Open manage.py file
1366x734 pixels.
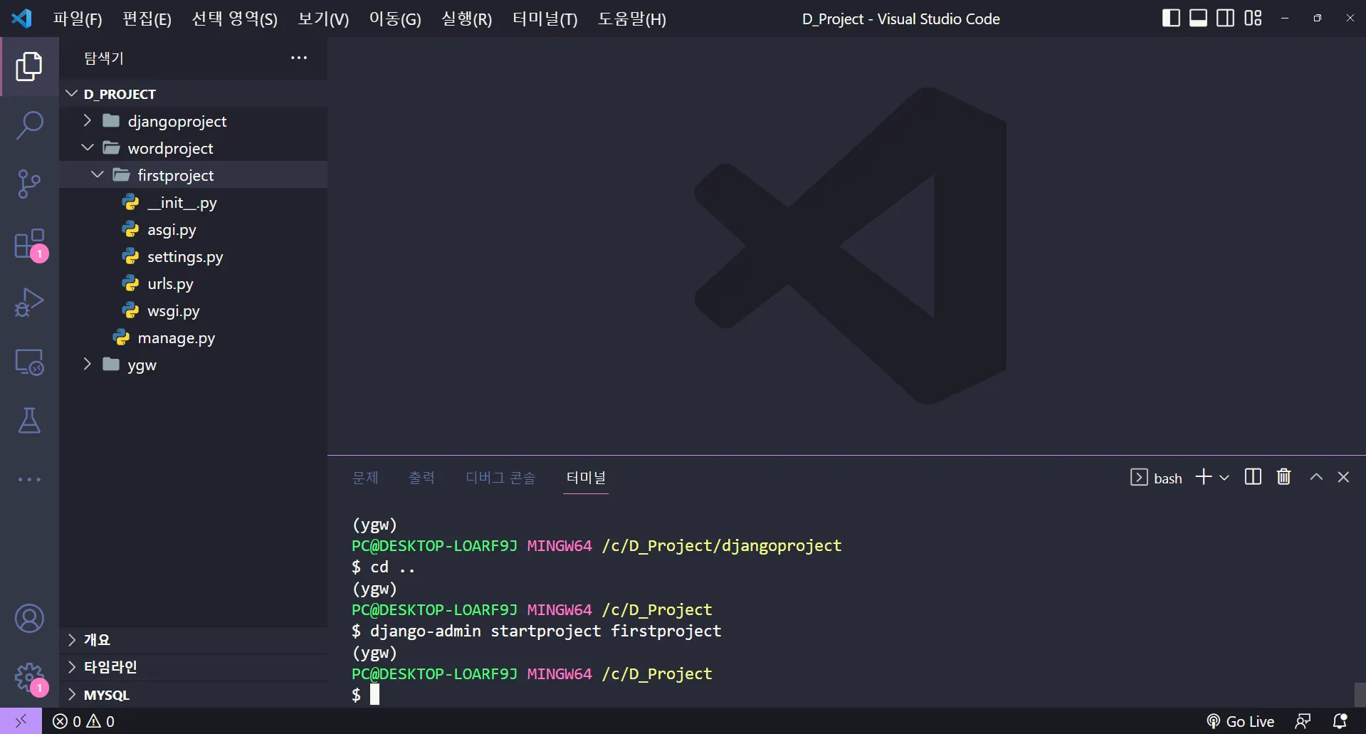pos(193,337)
